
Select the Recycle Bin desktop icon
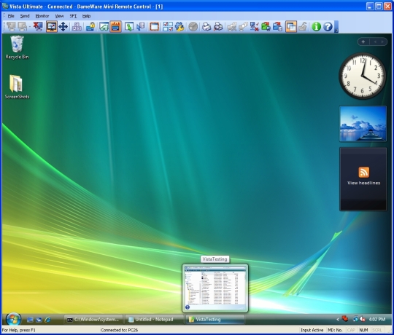(17, 47)
